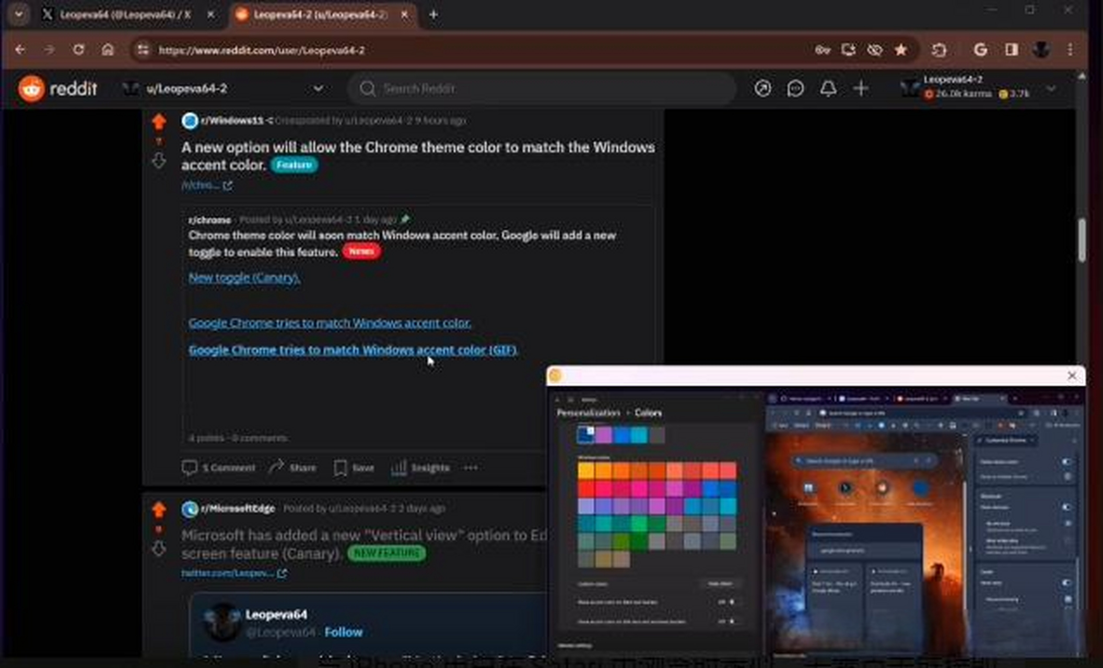Viewport: 1103px width, 668px height.
Task: Click the red News flair
Action: tap(361, 252)
